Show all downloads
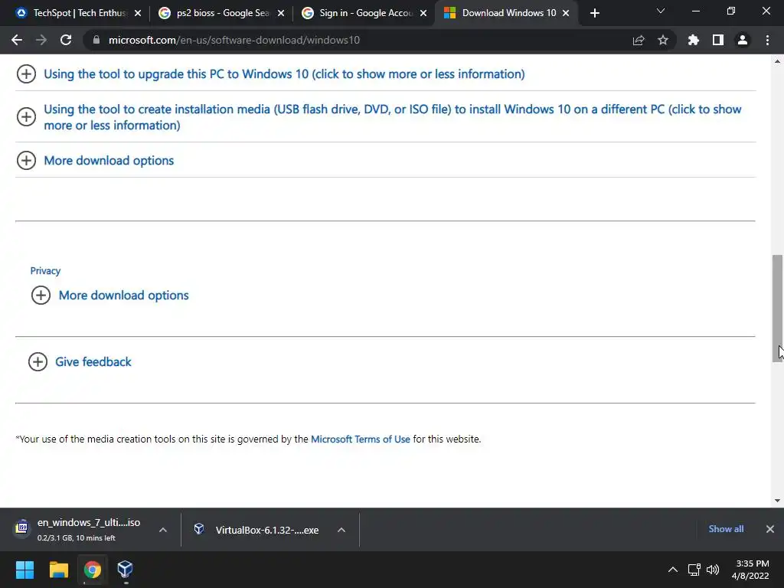This screenshot has width=784, height=588. 726,529
